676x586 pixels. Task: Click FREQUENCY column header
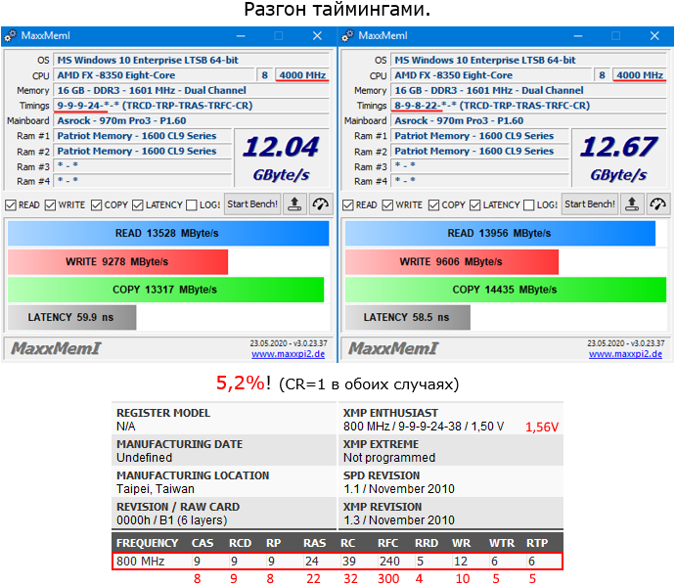point(148,543)
